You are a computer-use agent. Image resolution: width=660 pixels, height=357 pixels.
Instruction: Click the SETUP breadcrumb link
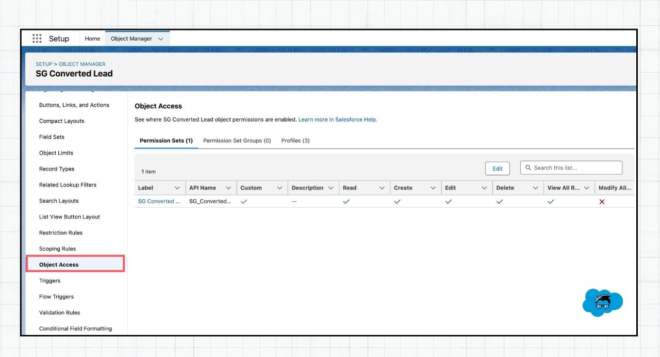(44, 64)
